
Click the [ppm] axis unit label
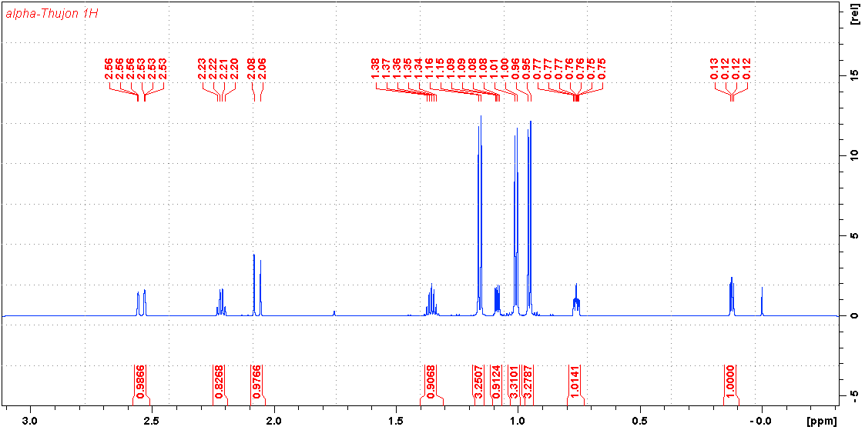(x=820, y=422)
